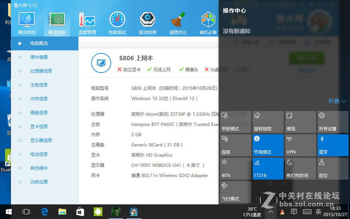Open Task View on taskbar

coord(26,212)
